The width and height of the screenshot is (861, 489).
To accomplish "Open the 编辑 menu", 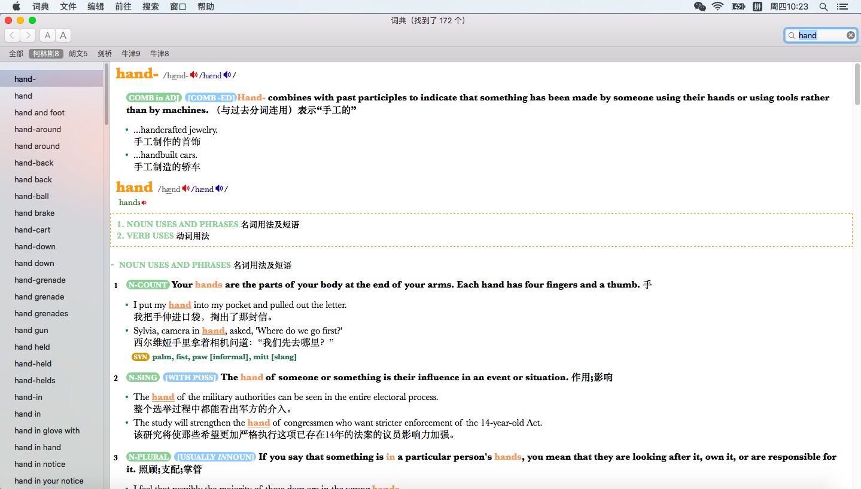I will (96, 7).
